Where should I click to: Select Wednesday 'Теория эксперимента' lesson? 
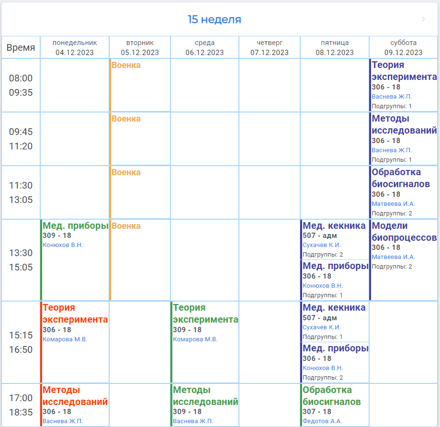click(x=205, y=314)
